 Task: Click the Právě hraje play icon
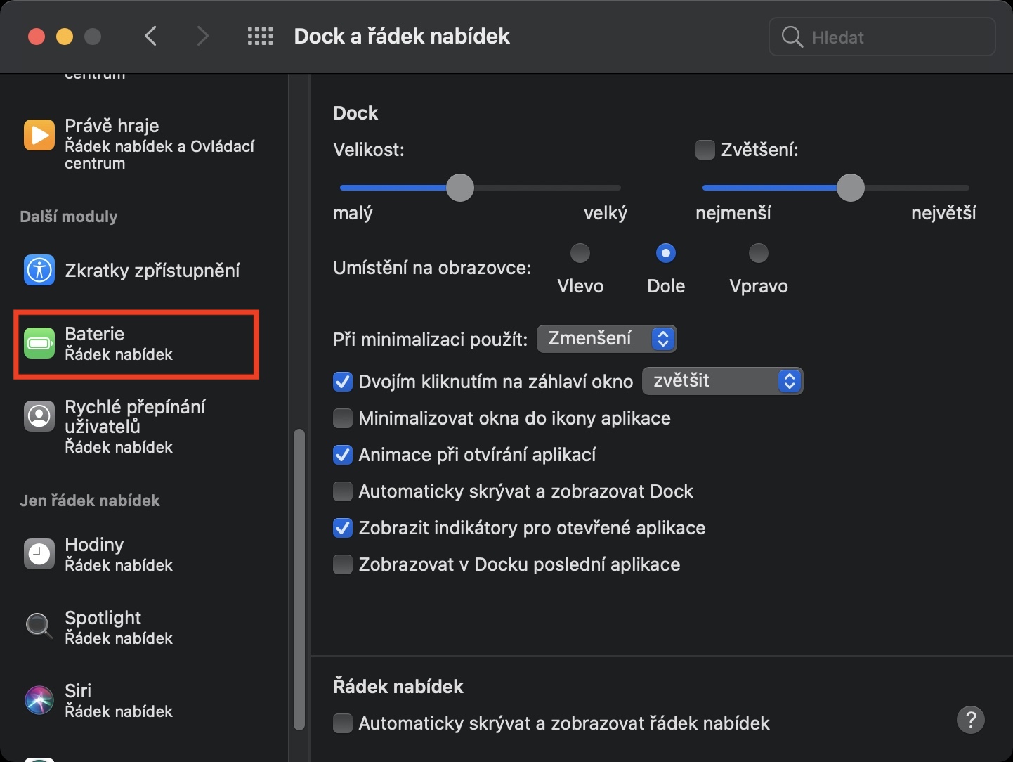pos(39,135)
